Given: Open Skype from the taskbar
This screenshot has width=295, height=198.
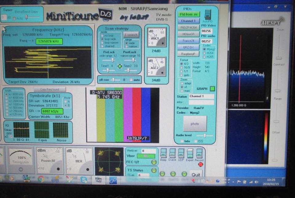Looking at the screenshot, I should [x=84, y=180].
